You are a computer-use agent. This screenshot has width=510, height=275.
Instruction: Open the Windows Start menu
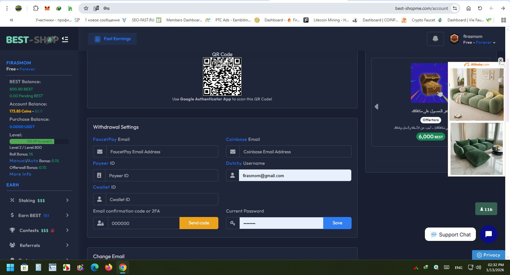[x=10, y=267]
